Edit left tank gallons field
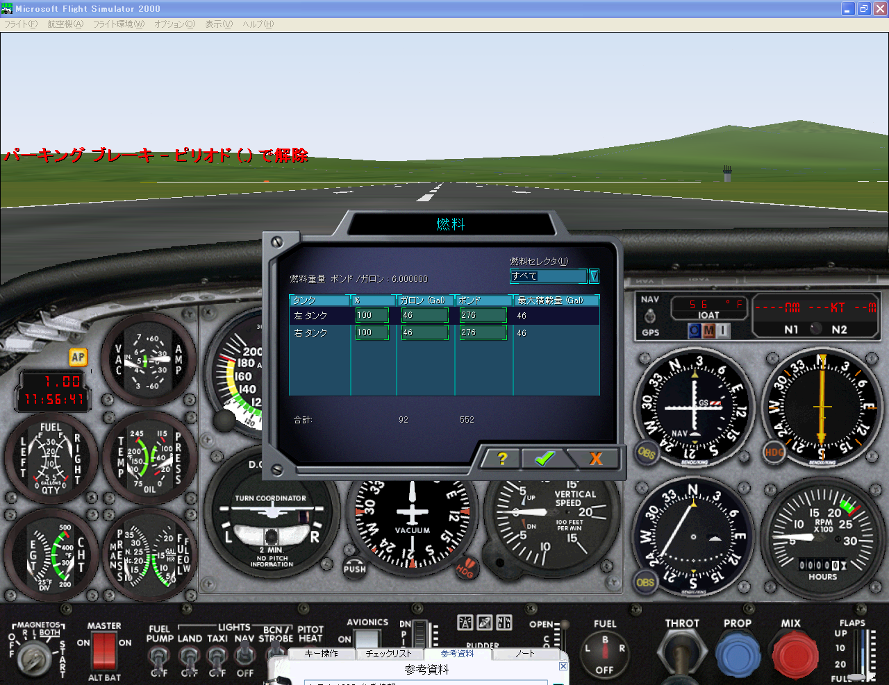 [425, 315]
